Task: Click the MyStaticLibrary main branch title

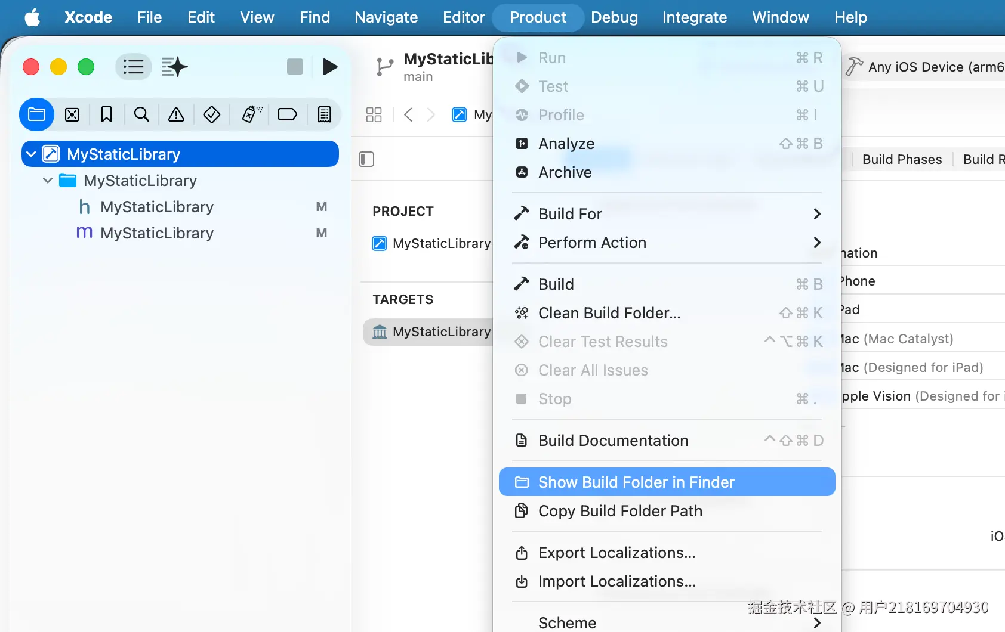Action: 448,67
